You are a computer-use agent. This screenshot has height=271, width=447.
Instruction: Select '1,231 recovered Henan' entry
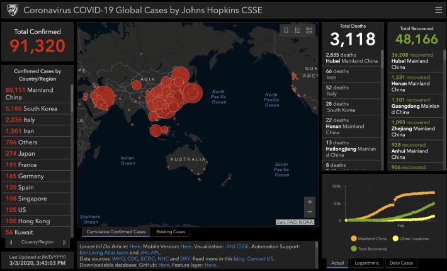(415, 84)
